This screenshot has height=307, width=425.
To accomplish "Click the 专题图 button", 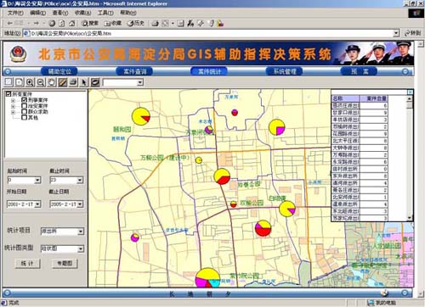I will point(65,264).
